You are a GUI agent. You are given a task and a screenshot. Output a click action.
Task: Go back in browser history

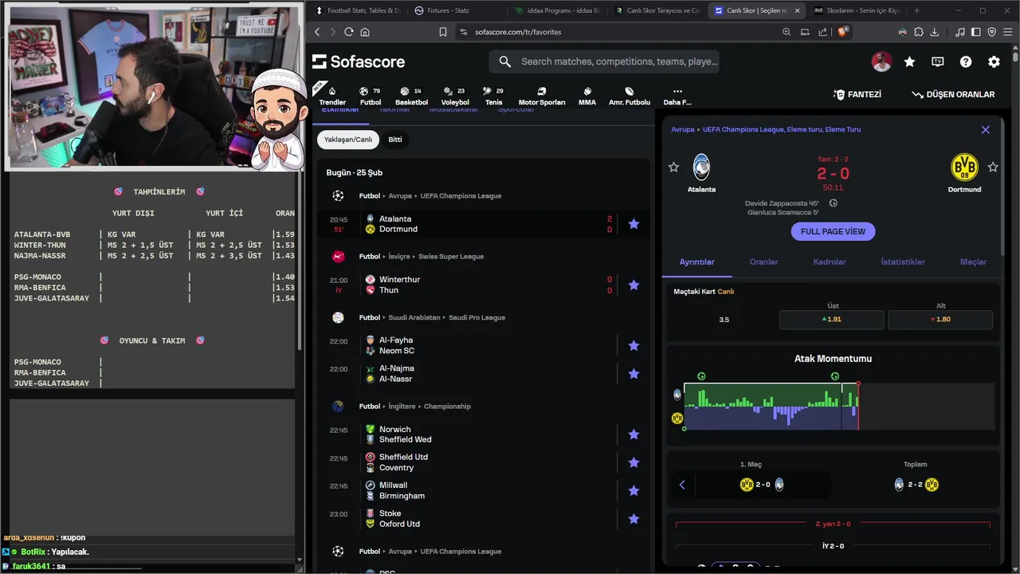click(x=317, y=32)
